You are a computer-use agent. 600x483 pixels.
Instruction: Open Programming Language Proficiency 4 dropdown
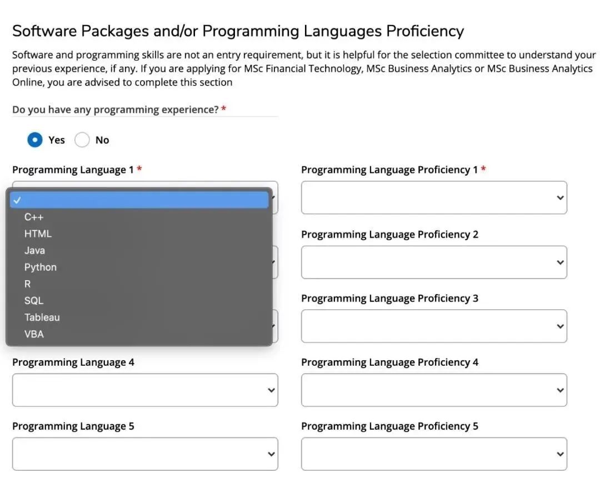click(x=434, y=390)
